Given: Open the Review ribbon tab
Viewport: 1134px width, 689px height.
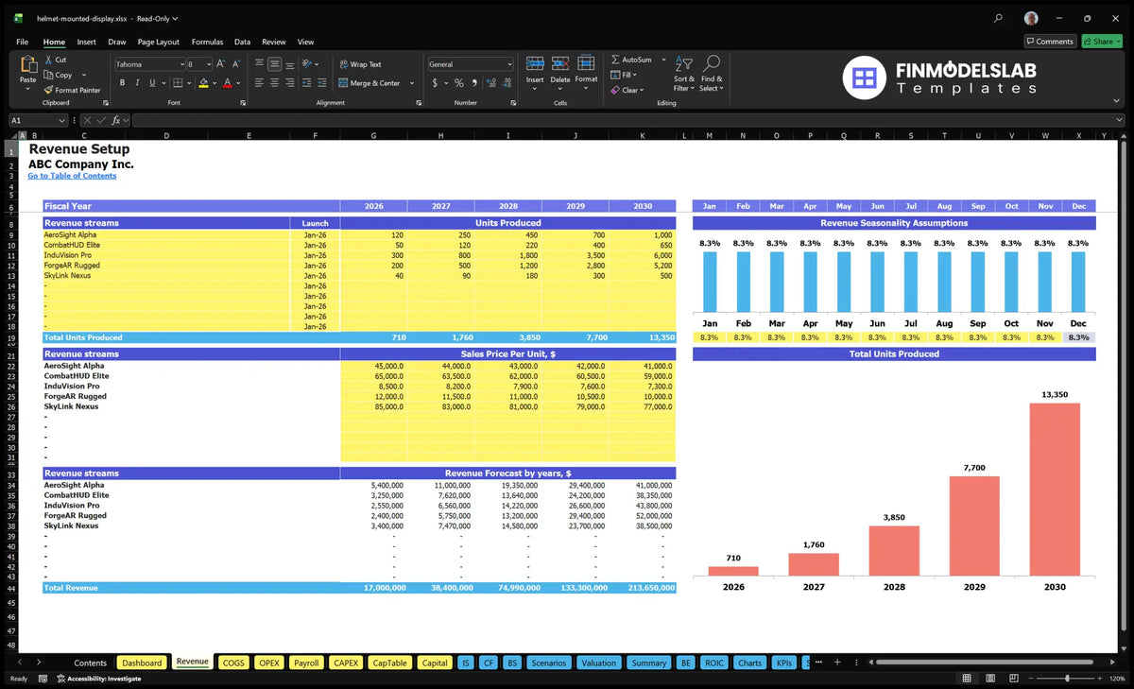Looking at the screenshot, I should click(x=274, y=42).
